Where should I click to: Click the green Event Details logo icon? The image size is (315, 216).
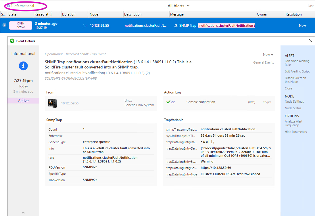12,41
